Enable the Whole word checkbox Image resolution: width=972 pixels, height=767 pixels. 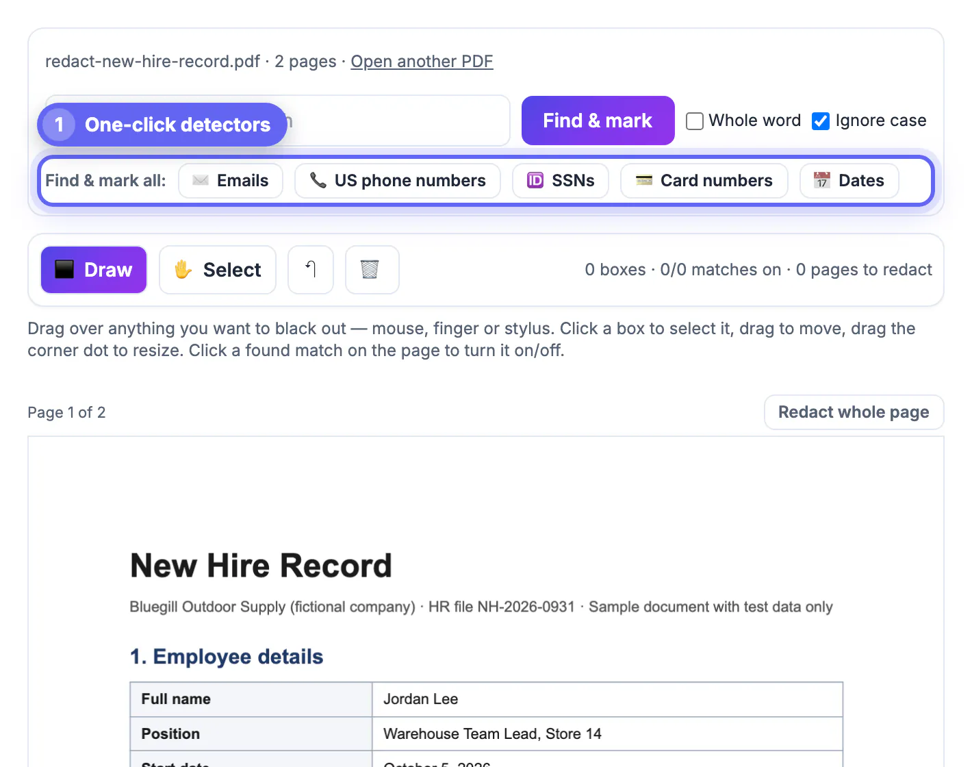tap(695, 121)
